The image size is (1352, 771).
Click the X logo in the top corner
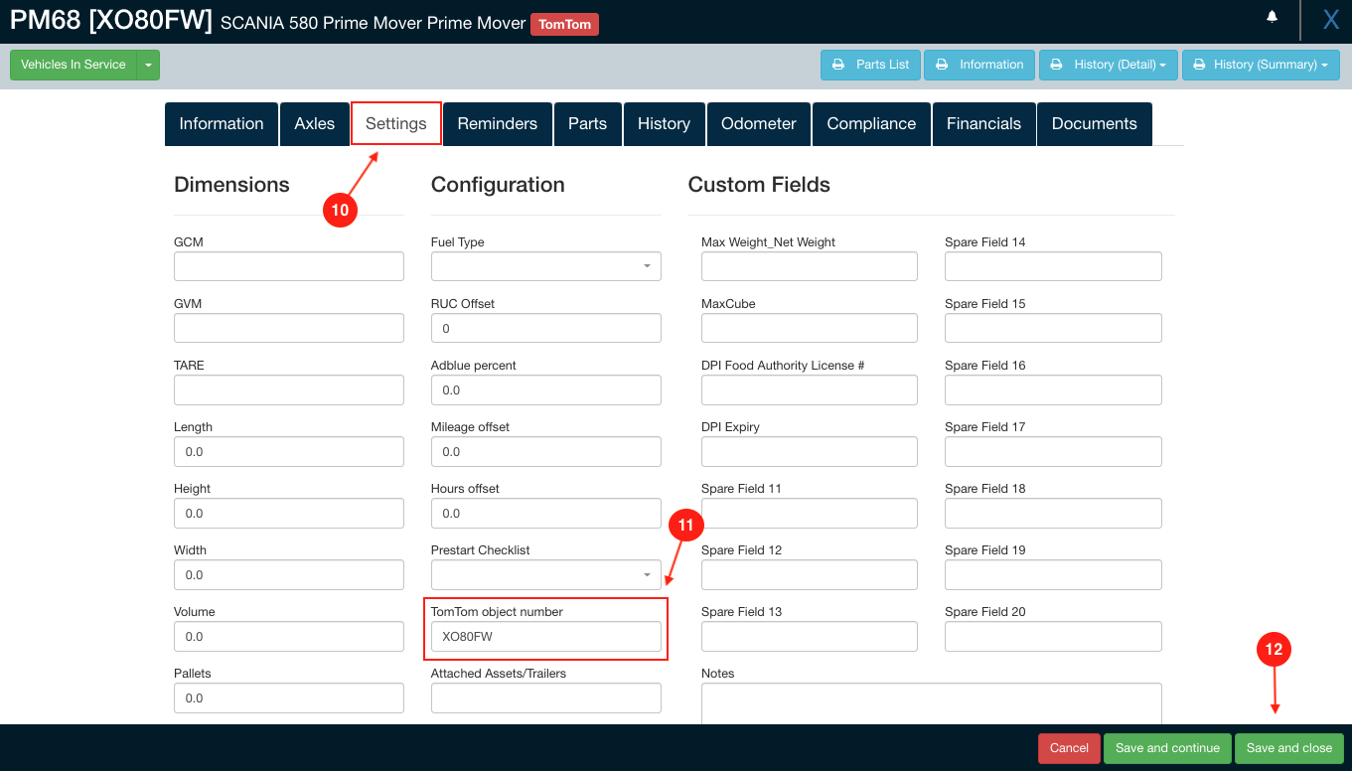click(1329, 19)
